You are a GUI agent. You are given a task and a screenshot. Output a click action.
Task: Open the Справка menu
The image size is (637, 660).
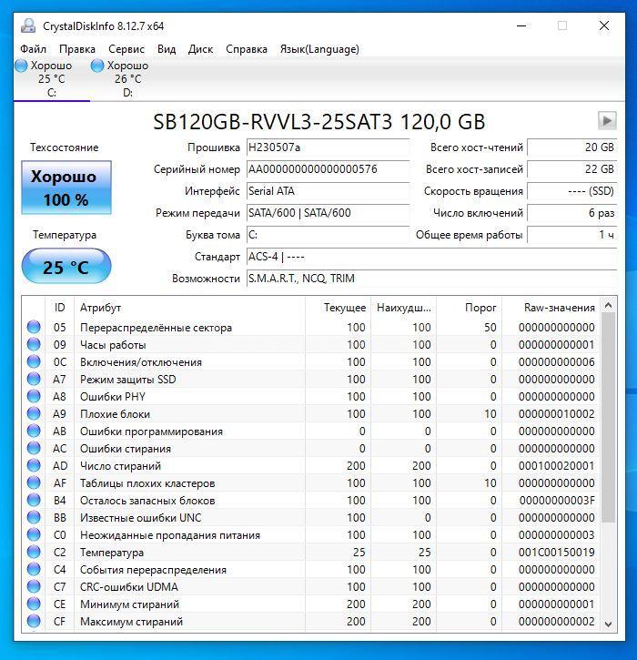pyautogui.click(x=246, y=49)
